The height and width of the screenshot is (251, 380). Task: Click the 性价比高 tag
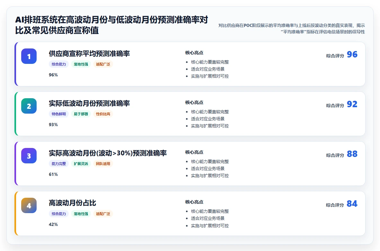103,114
